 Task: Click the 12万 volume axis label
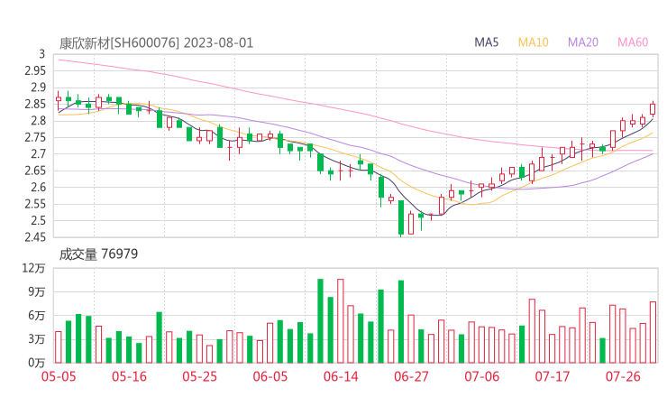pyautogui.click(x=33, y=268)
